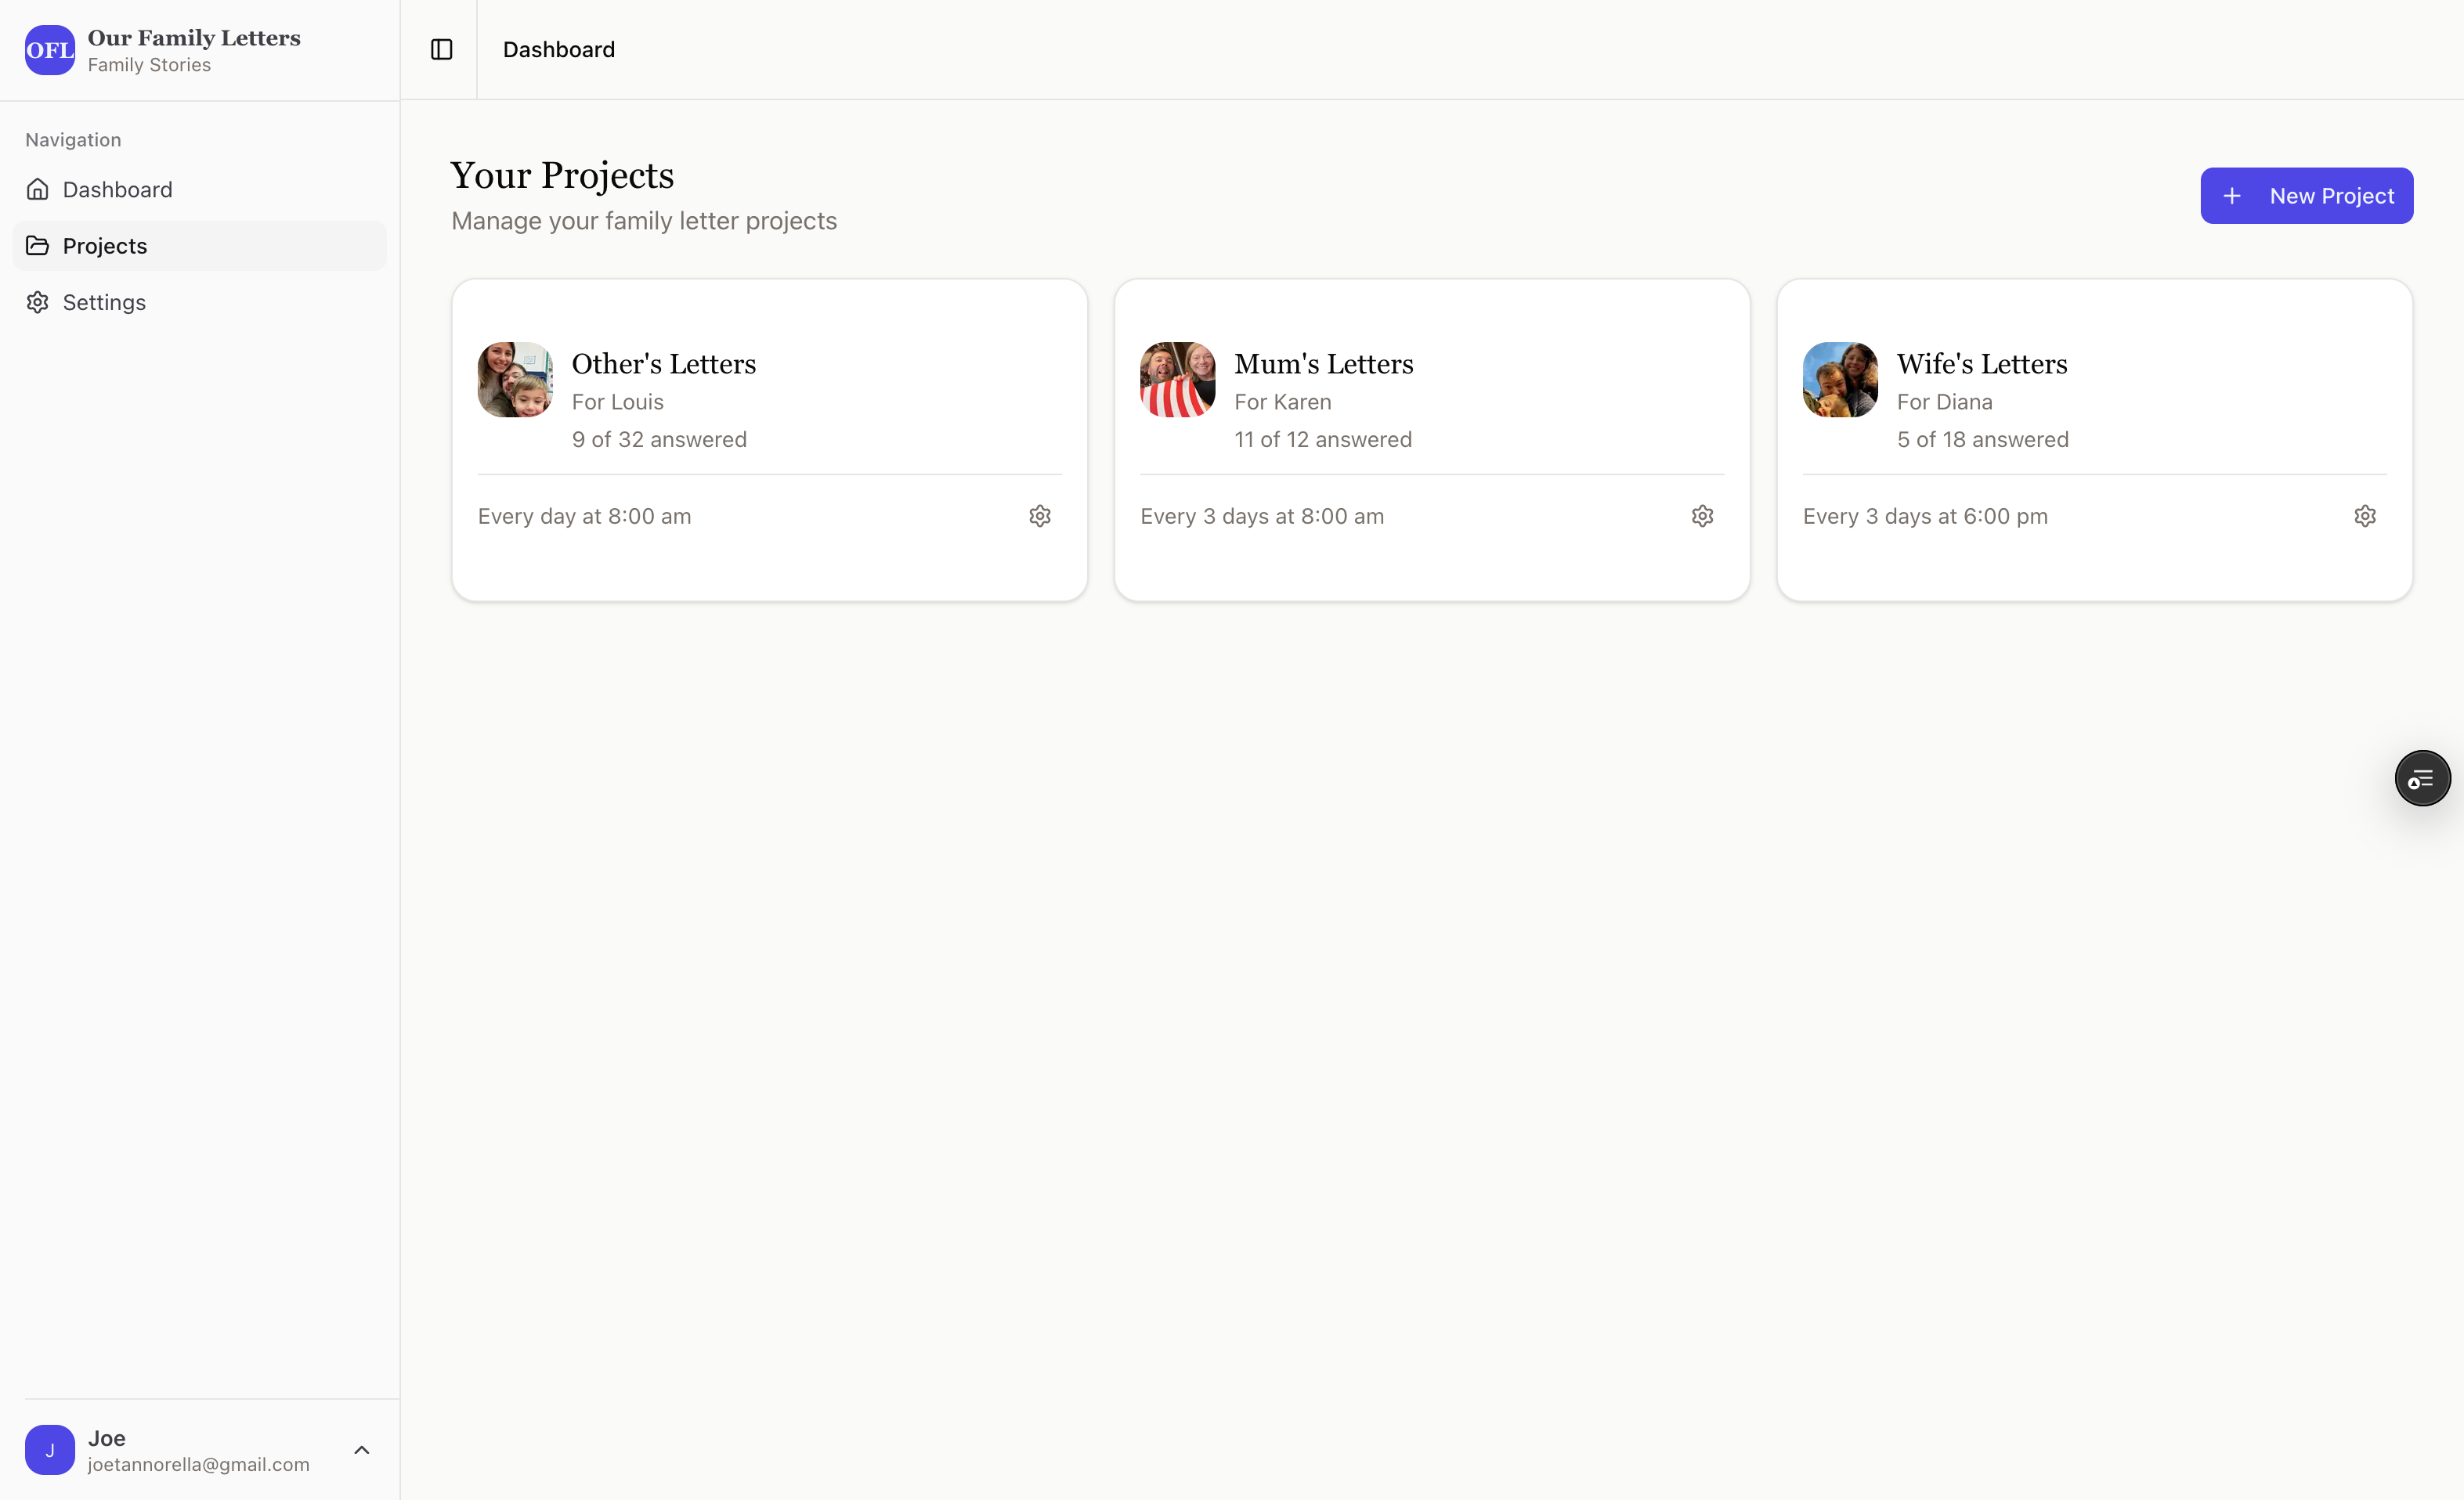Click the Dashboard breadcrumb in header
The height and width of the screenshot is (1500, 2464).
(x=558, y=49)
